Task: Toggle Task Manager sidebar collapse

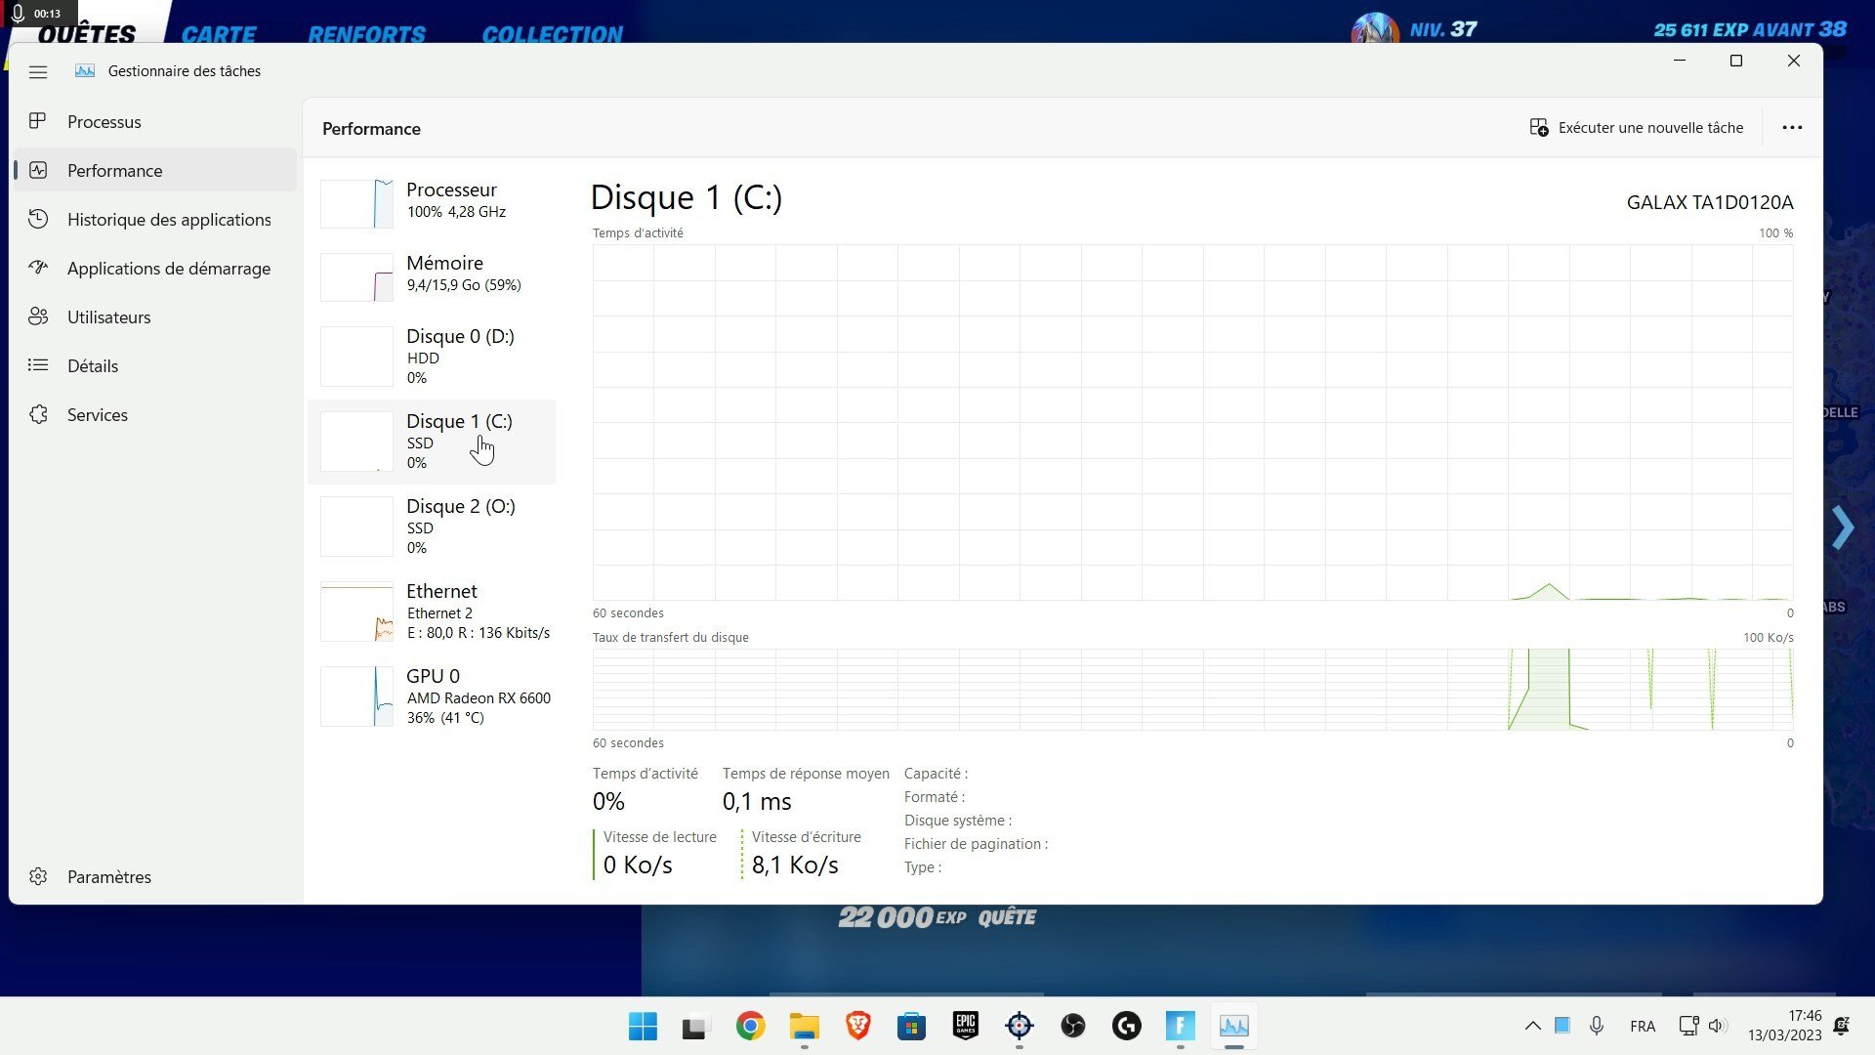Action: [39, 71]
